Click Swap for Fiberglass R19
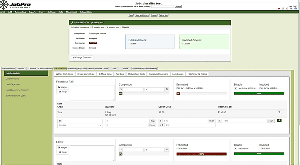 click(x=63, y=91)
